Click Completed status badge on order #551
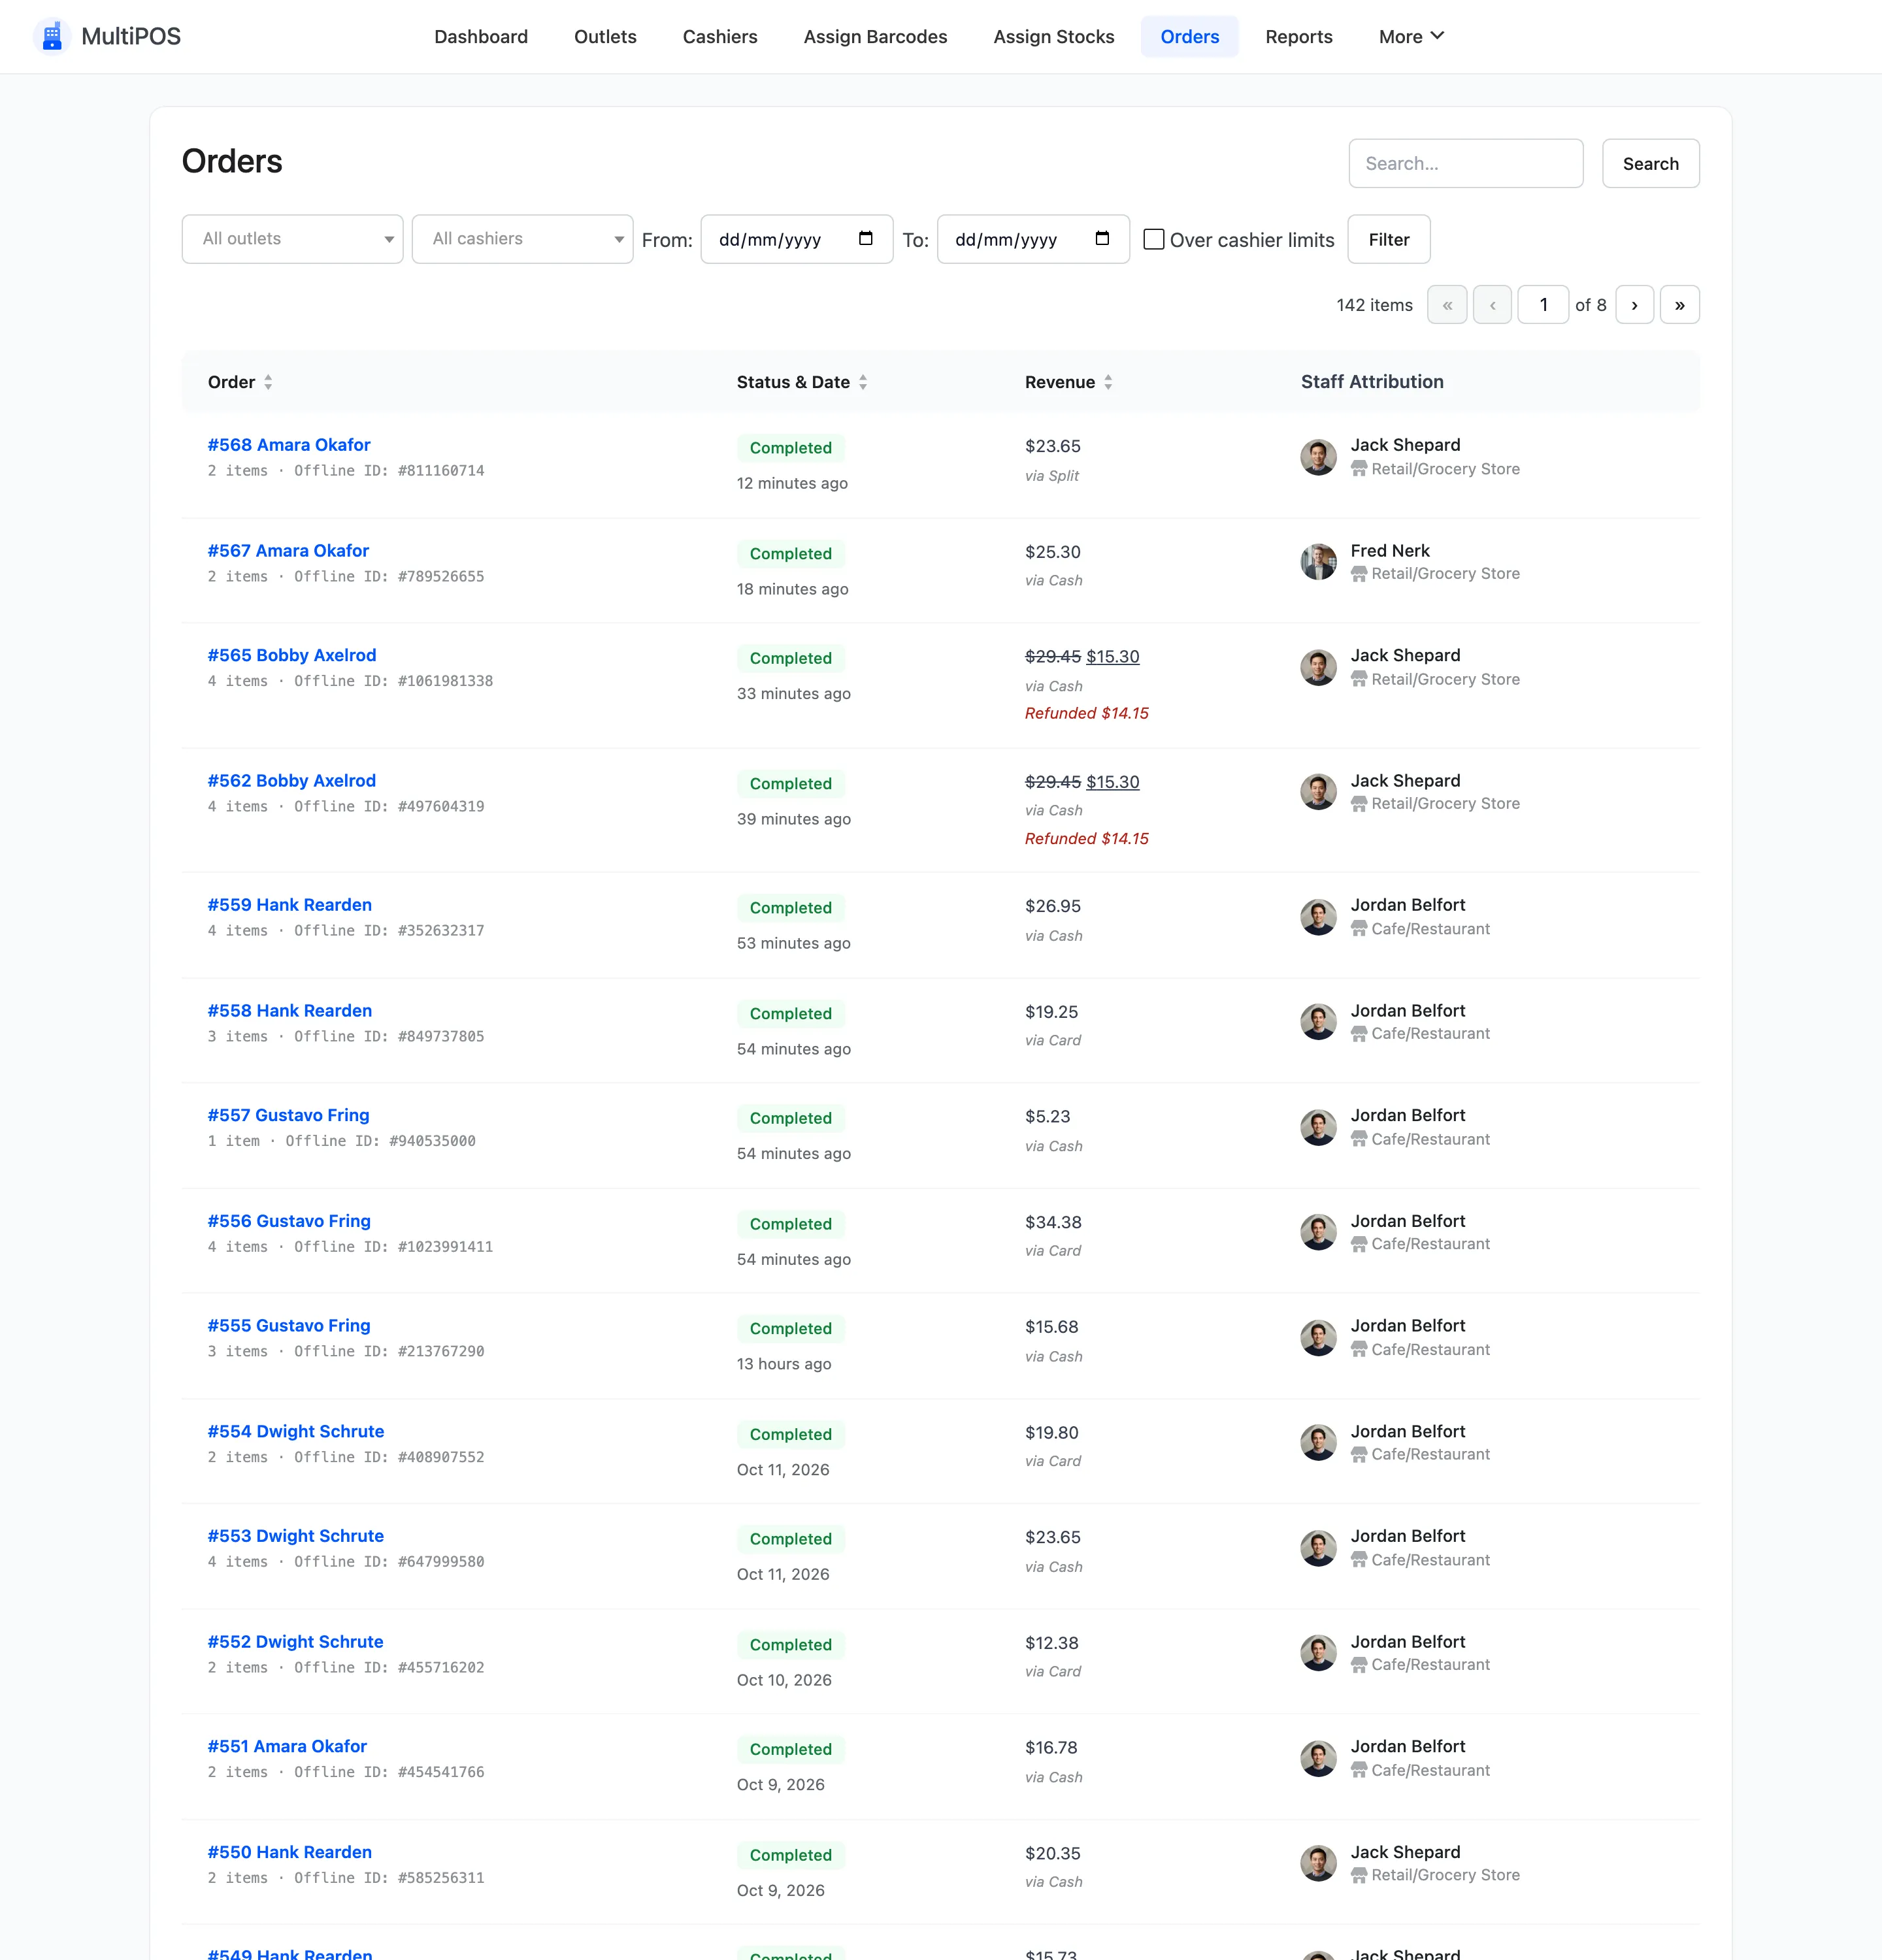Screen dimensions: 1882x1960 791,1749
